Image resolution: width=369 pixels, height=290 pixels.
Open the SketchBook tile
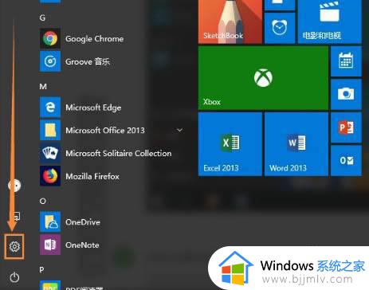(x=230, y=22)
